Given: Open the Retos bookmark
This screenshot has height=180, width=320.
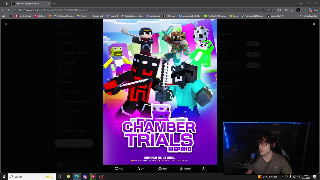Looking at the screenshot, I should coord(81,16).
